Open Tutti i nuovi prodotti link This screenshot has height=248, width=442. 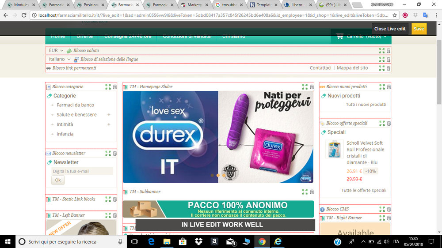click(x=366, y=105)
